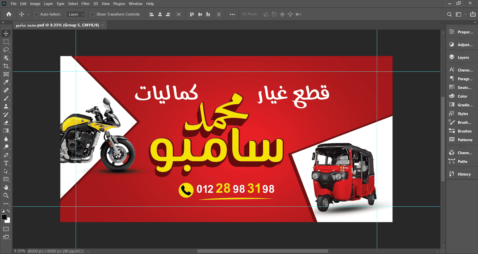Change the screen mode icon
478x254 pixels.
pyautogui.click(x=6, y=237)
